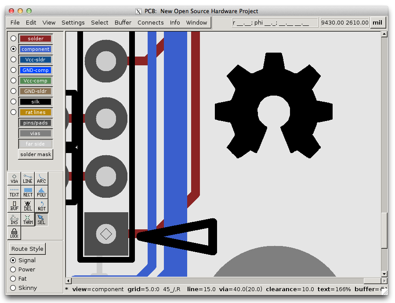Screen dimensions: 395x303
Task: Enable the Skinny route style
Action: coord(13,288)
